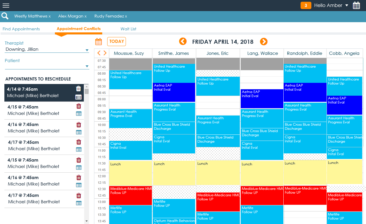Go to previous day arrow
The width and height of the screenshot is (366, 224).
[183, 41]
